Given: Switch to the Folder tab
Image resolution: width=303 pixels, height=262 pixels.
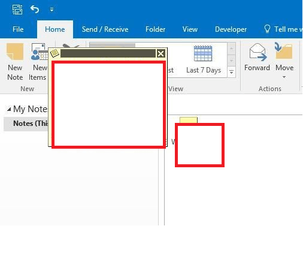Looking at the screenshot, I should click(x=155, y=29).
